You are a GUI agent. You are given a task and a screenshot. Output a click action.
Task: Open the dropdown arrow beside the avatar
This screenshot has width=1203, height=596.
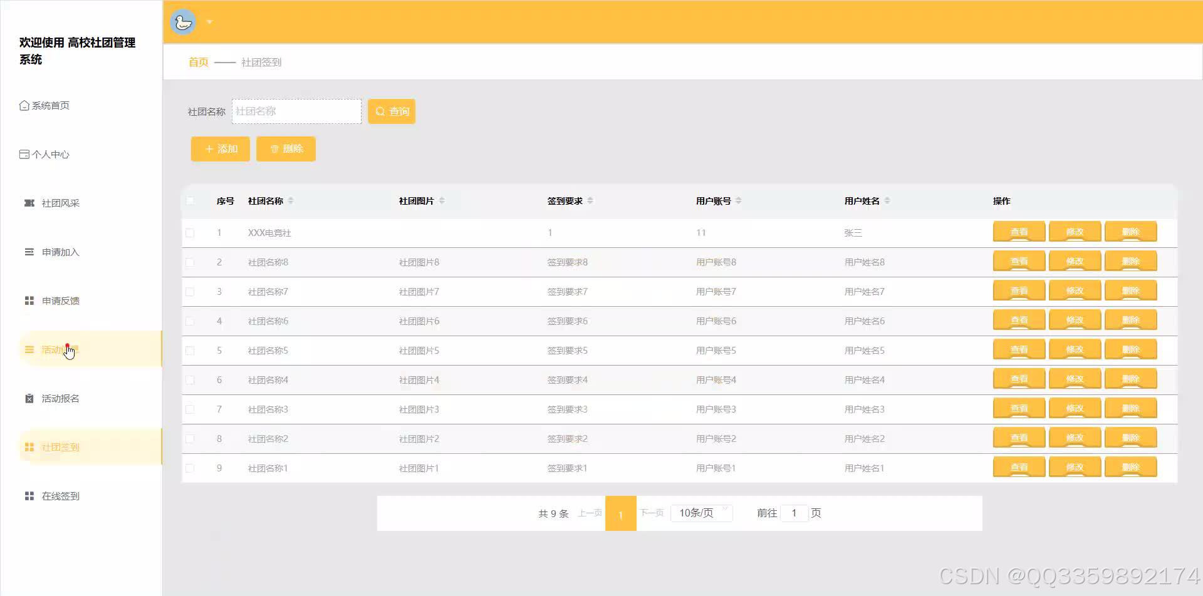[x=210, y=22]
